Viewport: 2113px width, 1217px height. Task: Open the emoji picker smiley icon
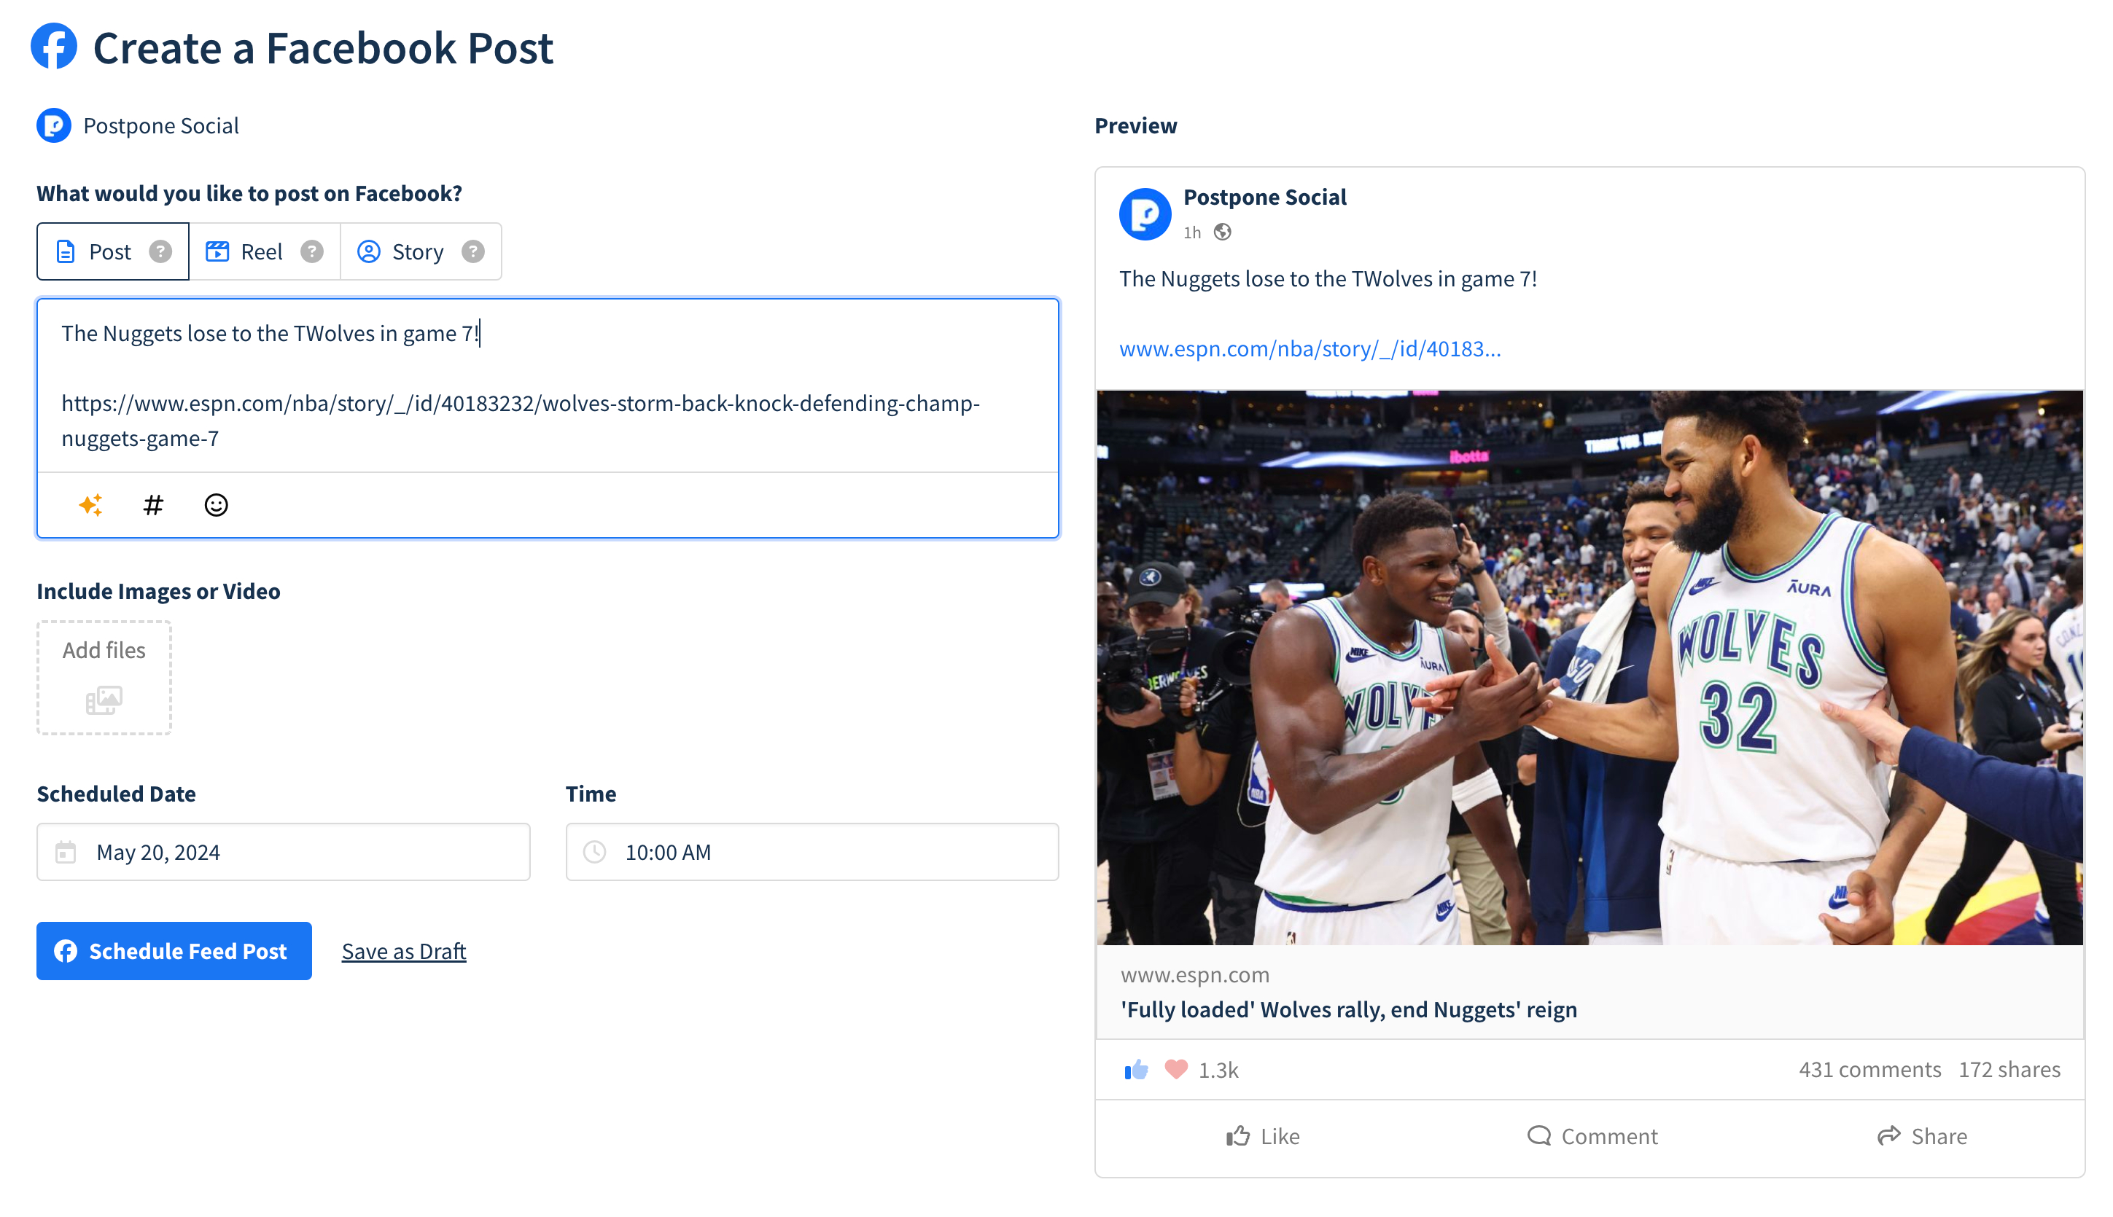pyautogui.click(x=216, y=505)
